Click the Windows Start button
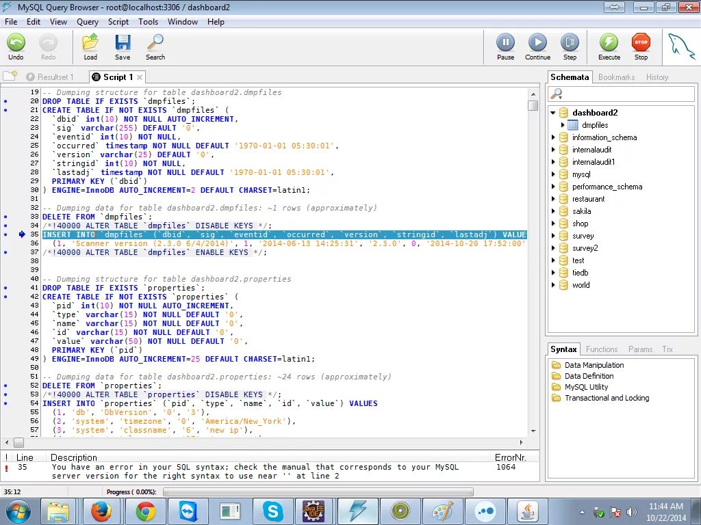 point(18,511)
